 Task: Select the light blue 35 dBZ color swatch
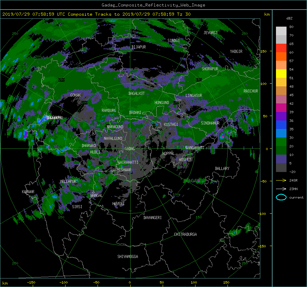click(x=281, y=133)
